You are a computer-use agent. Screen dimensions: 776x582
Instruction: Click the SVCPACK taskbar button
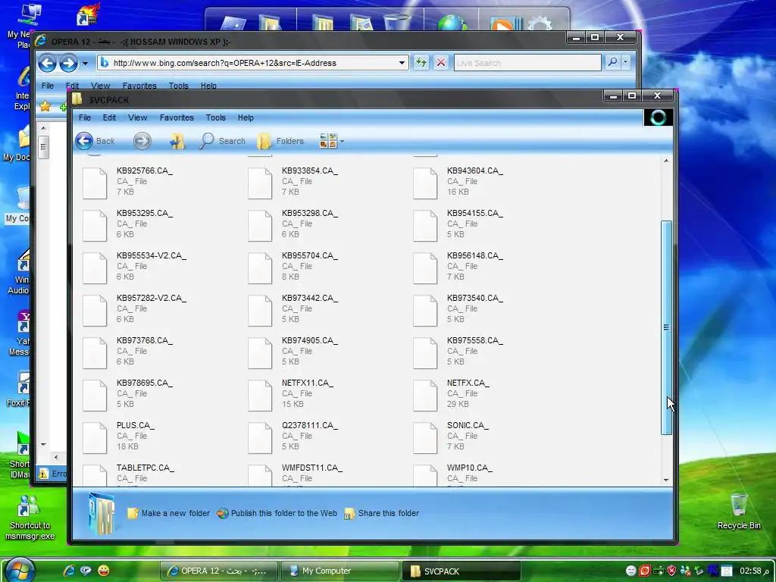[x=461, y=571]
